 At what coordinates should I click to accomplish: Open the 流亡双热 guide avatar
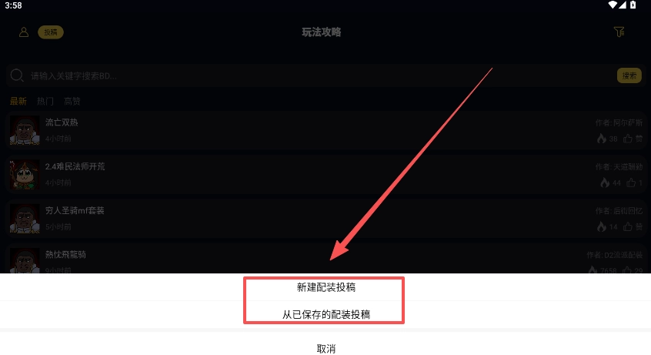pos(25,130)
